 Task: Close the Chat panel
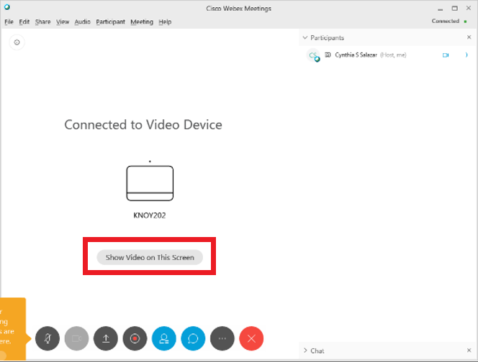pos(469,351)
